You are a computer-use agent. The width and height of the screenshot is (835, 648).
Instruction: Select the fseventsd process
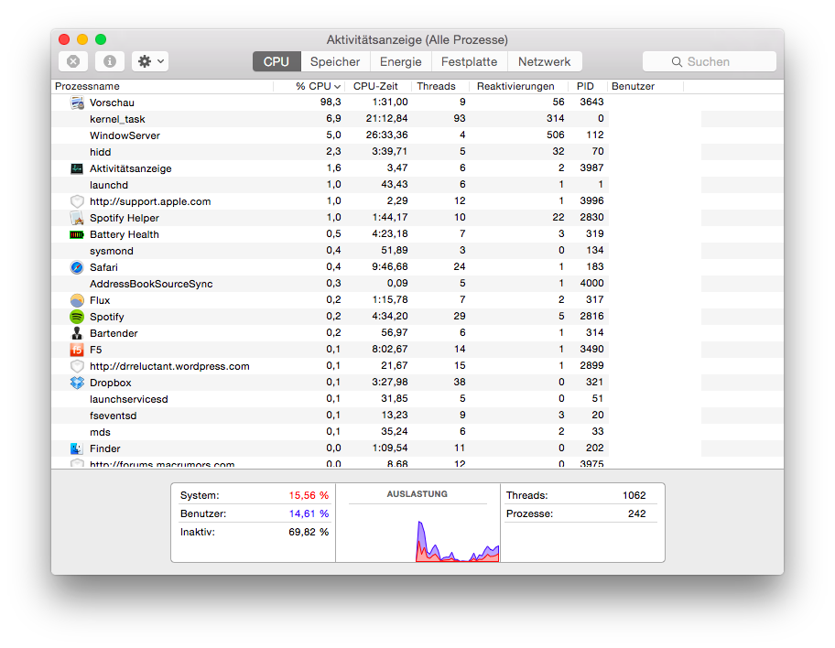113,416
